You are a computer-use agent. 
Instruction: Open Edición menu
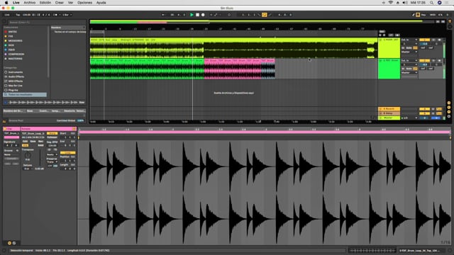click(45, 3)
